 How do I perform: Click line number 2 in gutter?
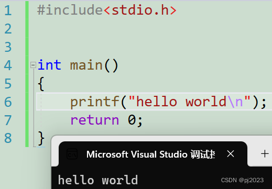click(x=8, y=29)
